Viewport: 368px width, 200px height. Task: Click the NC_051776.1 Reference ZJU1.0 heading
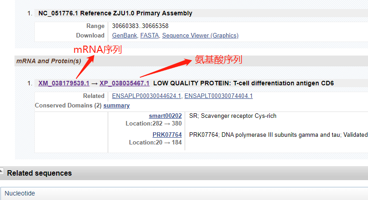(x=115, y=13)
